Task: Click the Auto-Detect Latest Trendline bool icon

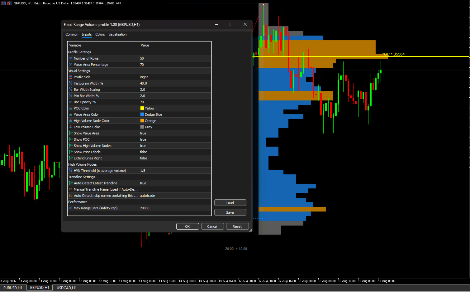Action: point(70,183)
